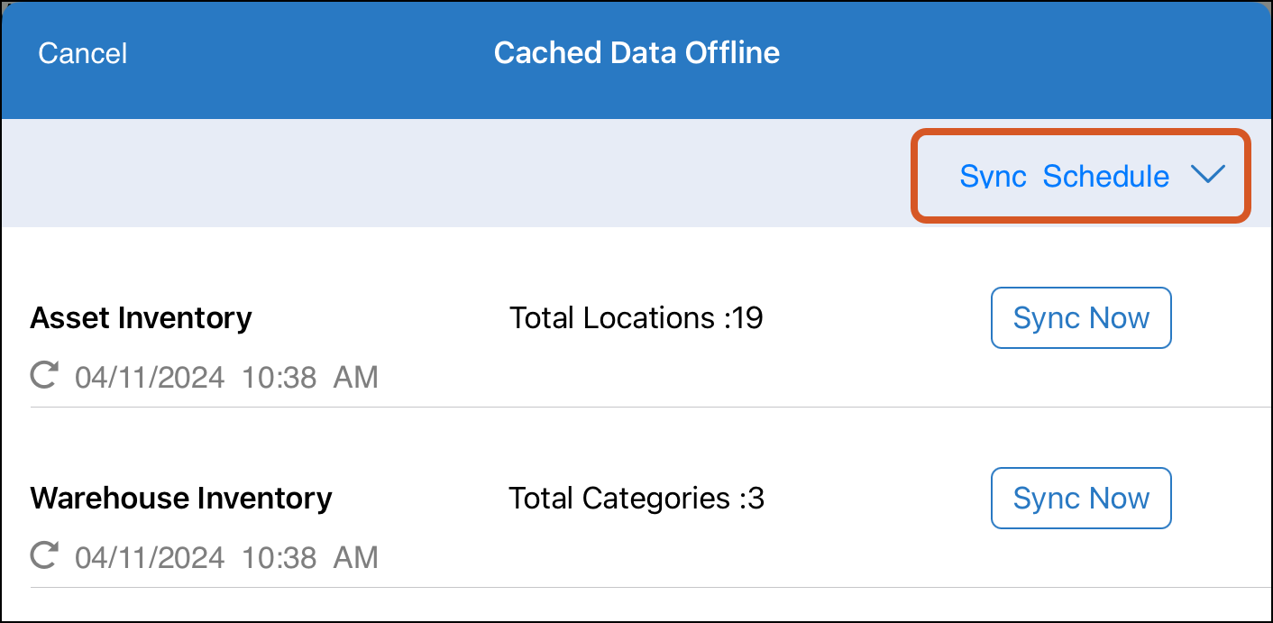Sync Asset Inventory now
This screenshot has height=623, width=1273.
click(x=1081, y=318)
